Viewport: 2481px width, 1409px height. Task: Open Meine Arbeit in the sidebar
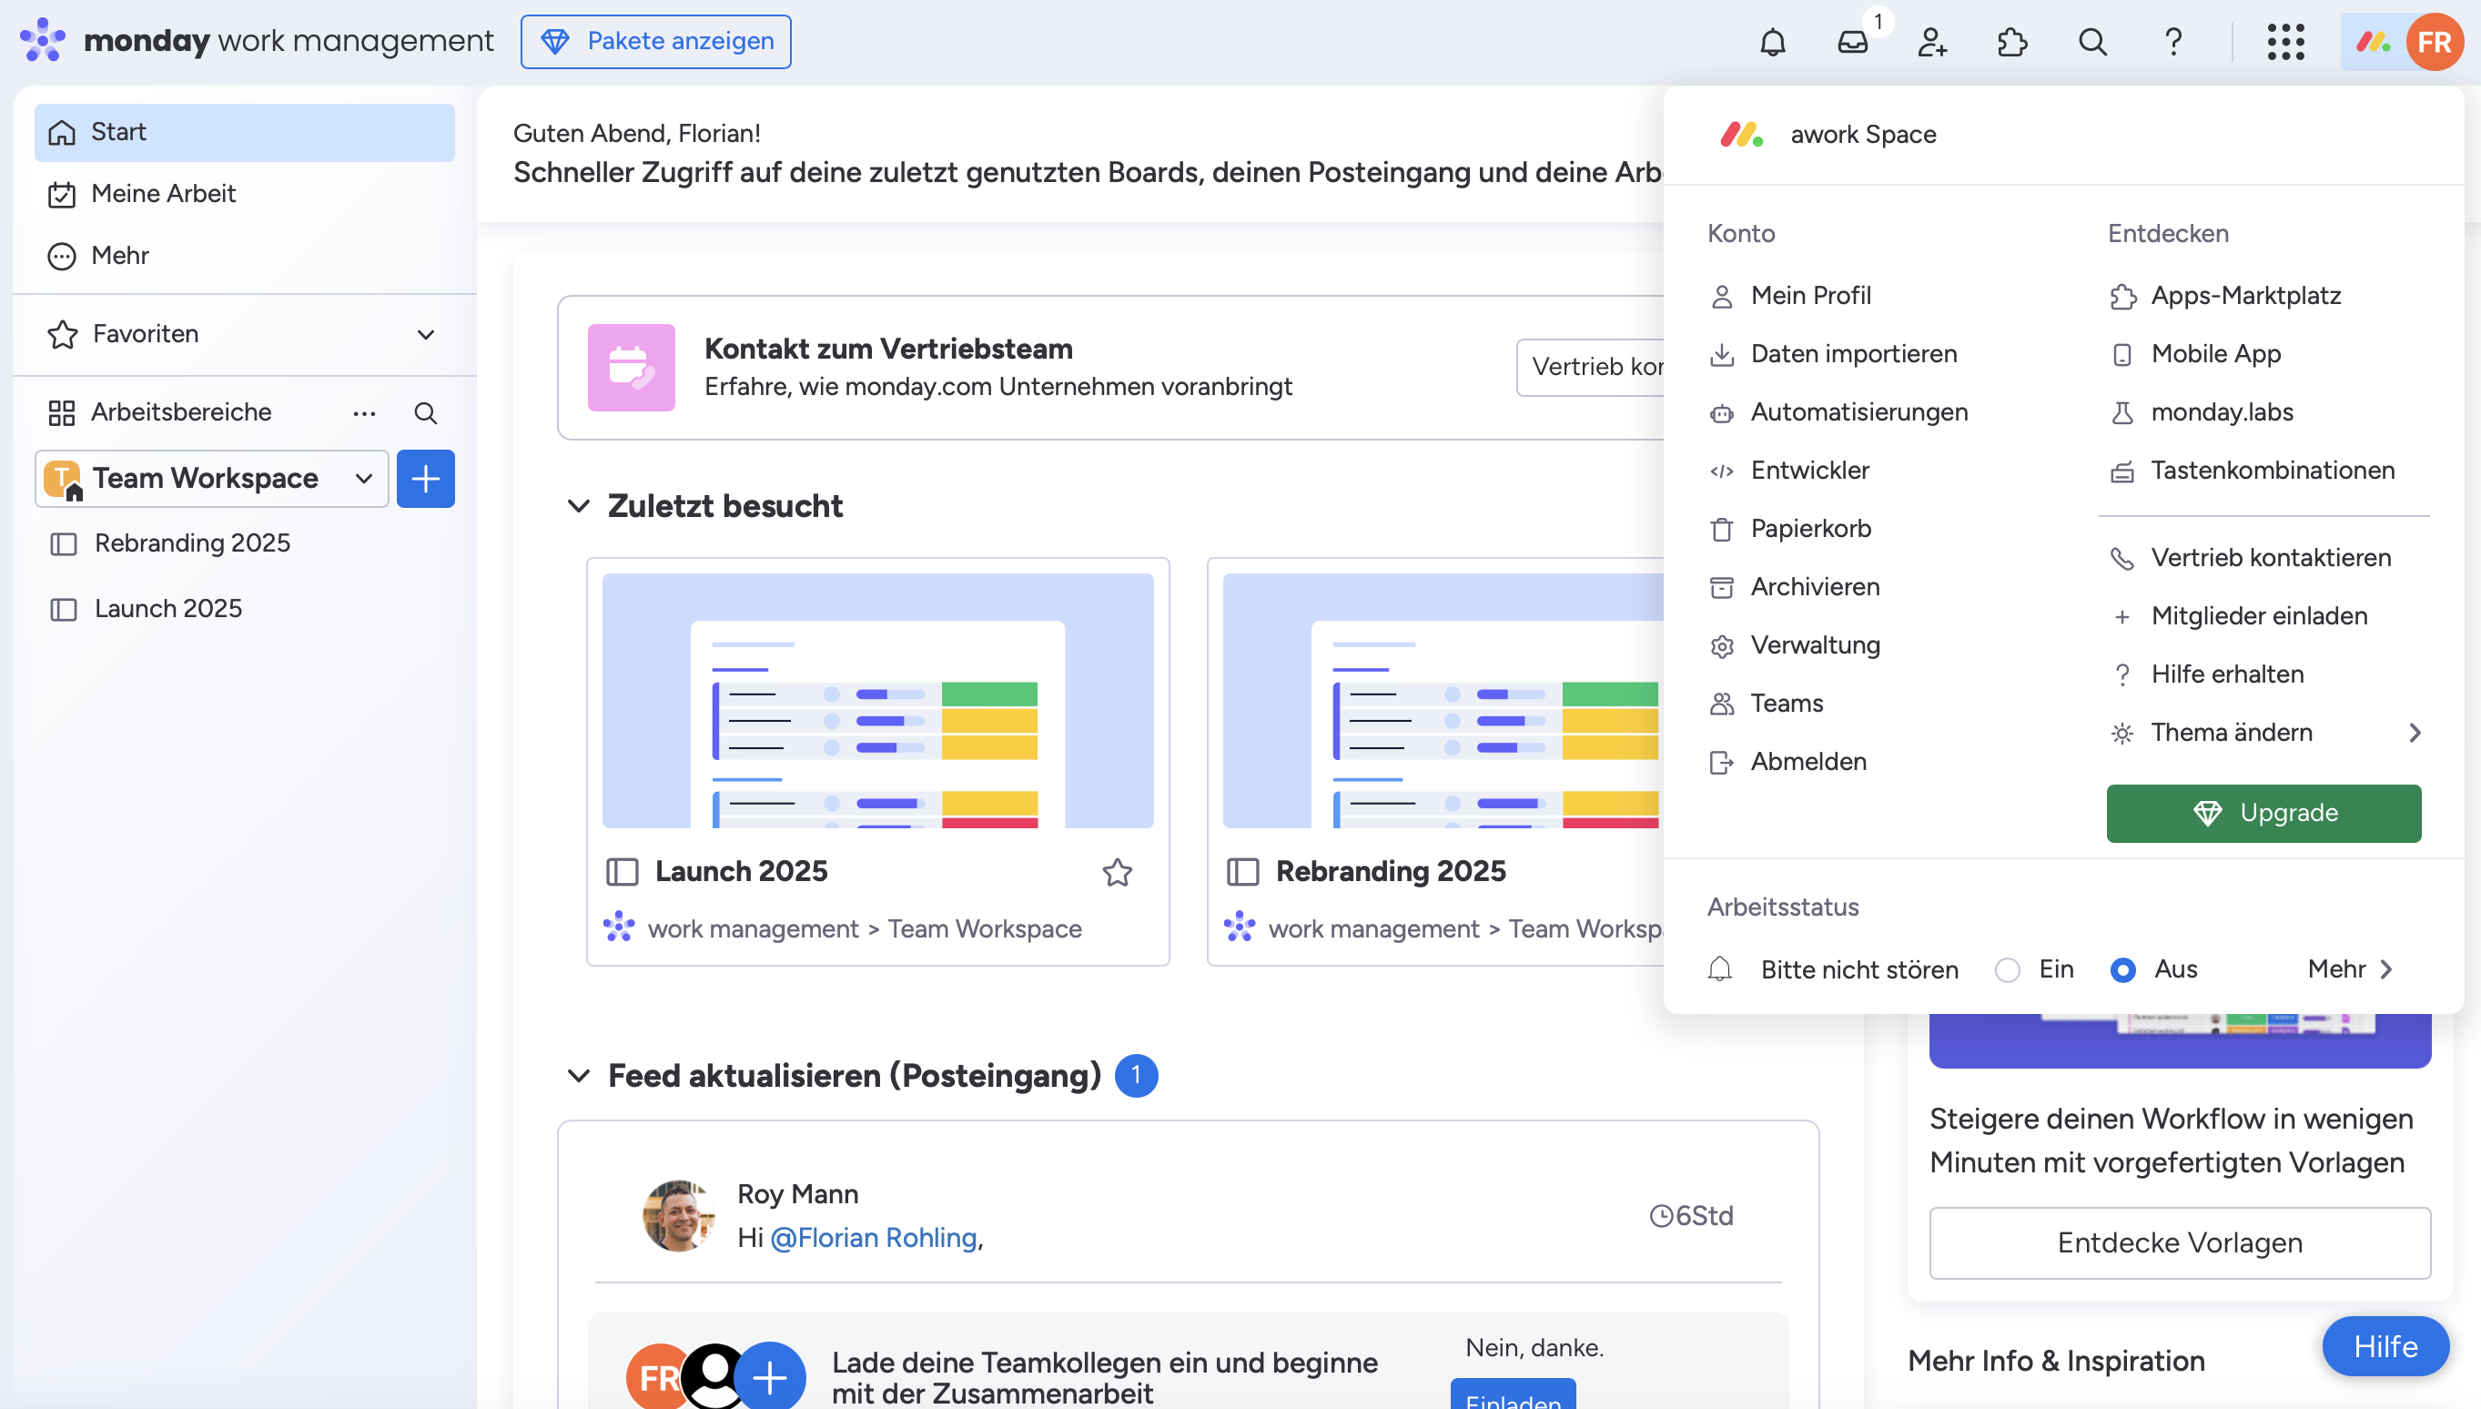click(x=245, y=194)
